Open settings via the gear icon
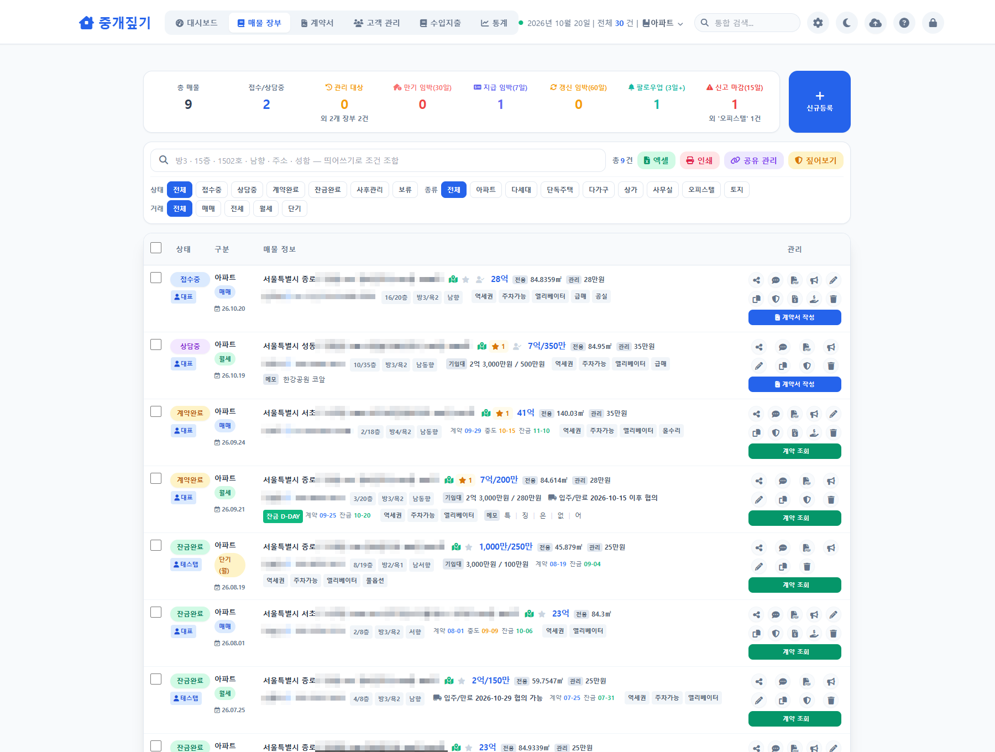Image resolution: width=995 pixels, height=752 pixels. (x=818, y=23)
